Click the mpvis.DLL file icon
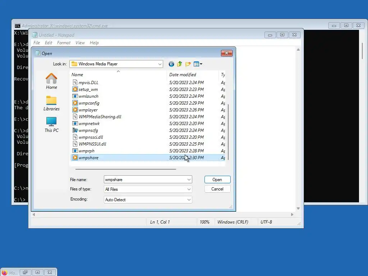368x276 pixels. [x=75, y=82]
